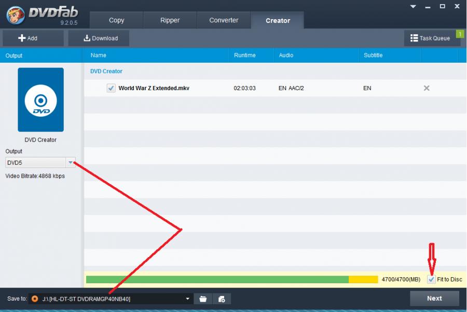Click the Runtime column header
The image size is (467, 312).
tap(244, 55)
